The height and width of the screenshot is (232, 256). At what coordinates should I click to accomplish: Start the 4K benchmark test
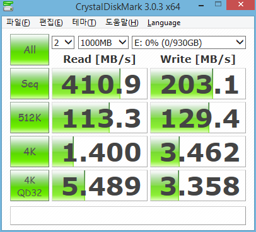[x=30, y=152]
